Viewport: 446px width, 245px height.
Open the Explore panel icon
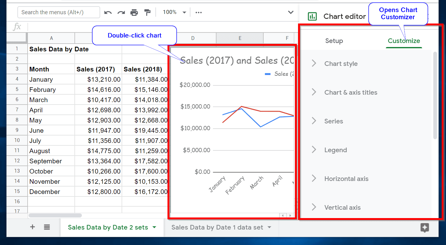(425, 228)
